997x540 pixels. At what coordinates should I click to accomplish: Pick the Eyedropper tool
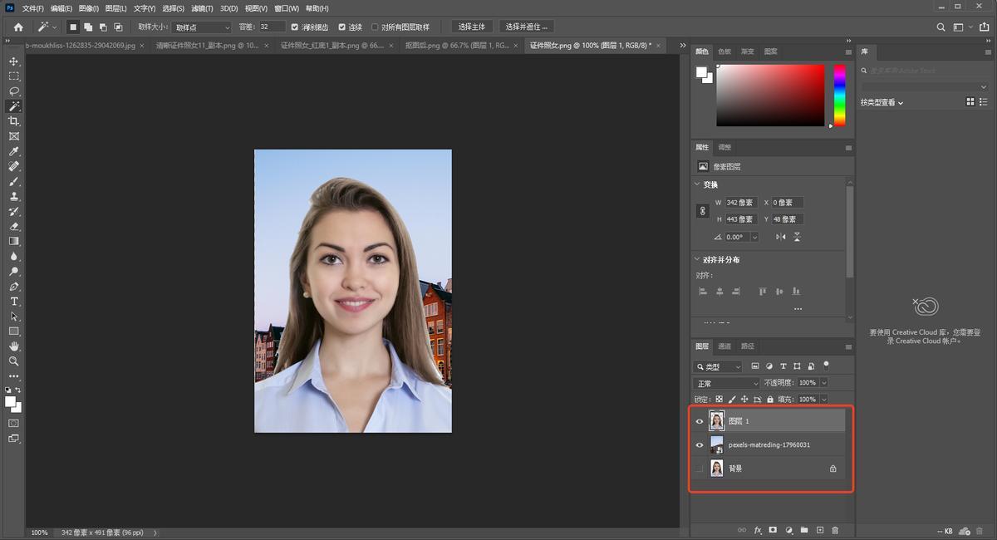click(x=14, y=151)
